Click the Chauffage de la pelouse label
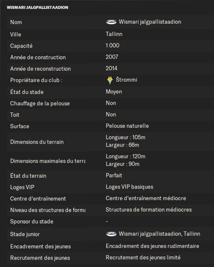Viewport: 214px width, 267px height. tap(40, 104)
